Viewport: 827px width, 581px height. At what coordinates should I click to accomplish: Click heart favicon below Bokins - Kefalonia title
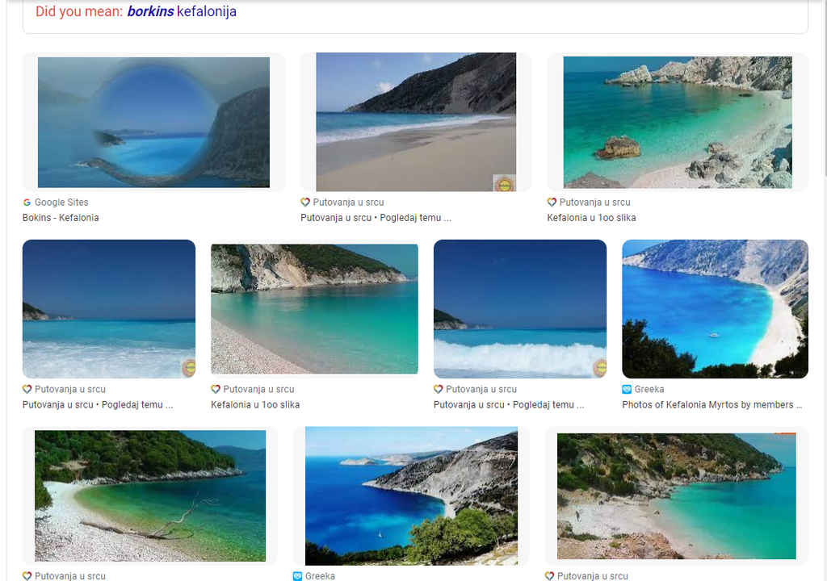pyautogui.click(x=27, y=390)
